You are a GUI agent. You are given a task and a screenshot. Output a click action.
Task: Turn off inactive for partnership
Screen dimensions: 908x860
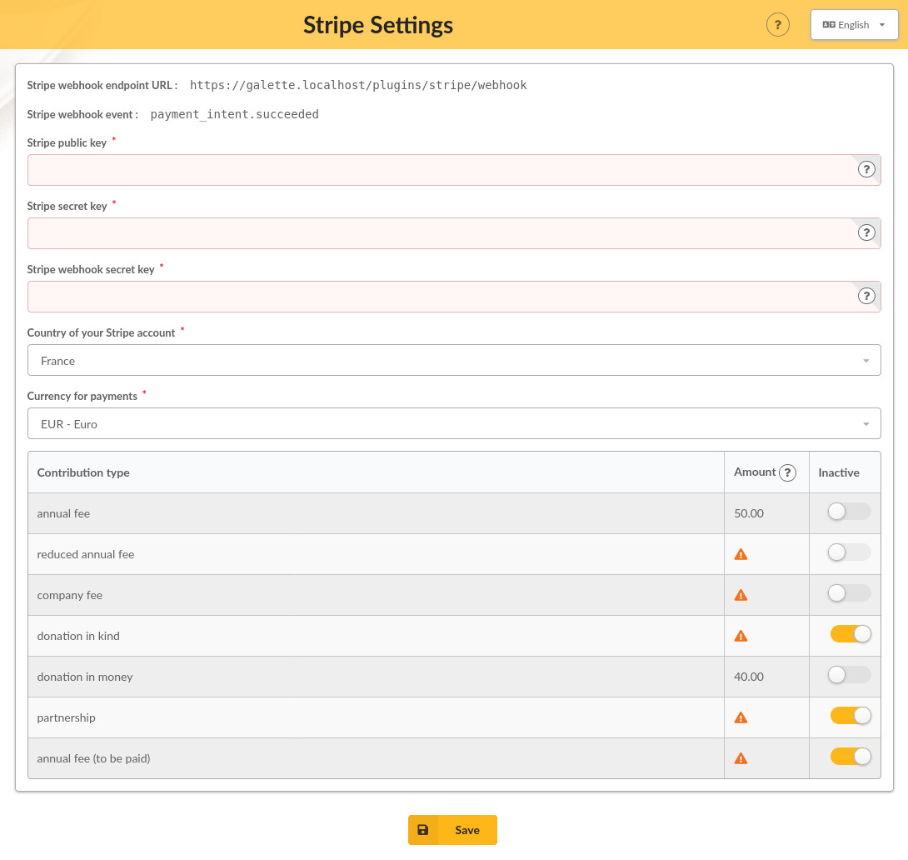(850, 716)
